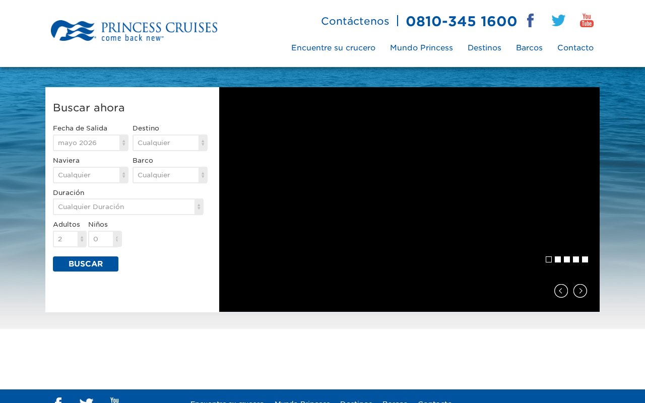Open the Adultos count selector

tap(70, 239)
